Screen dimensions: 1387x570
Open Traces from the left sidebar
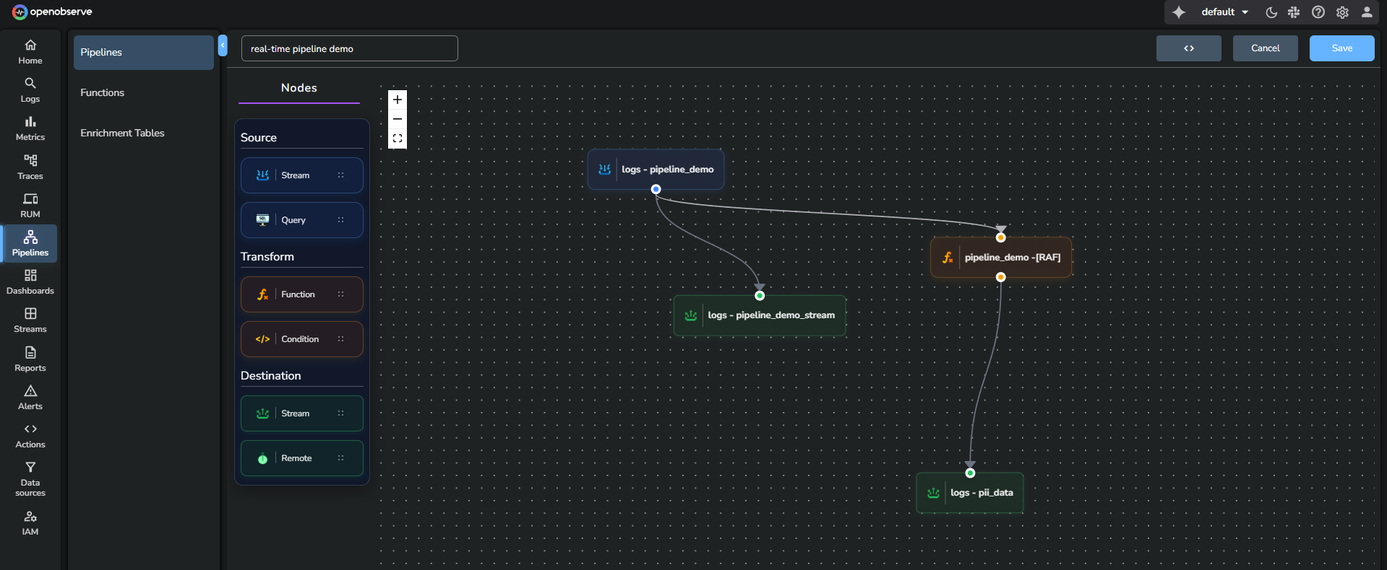(x=30, y=167)
